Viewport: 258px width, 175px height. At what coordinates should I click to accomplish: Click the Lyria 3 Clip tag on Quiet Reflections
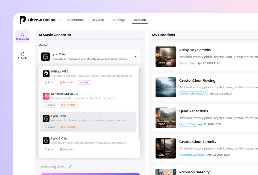[188, 124]
